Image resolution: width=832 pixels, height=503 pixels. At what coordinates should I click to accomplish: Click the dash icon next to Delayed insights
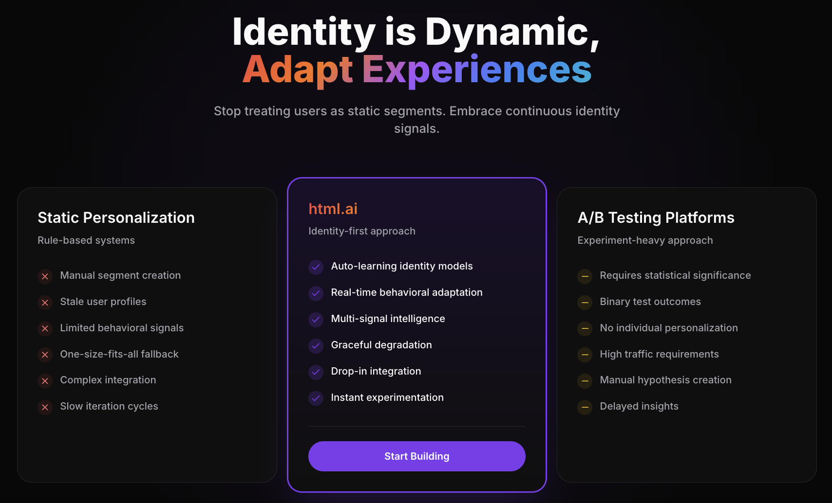coord(585,407)
